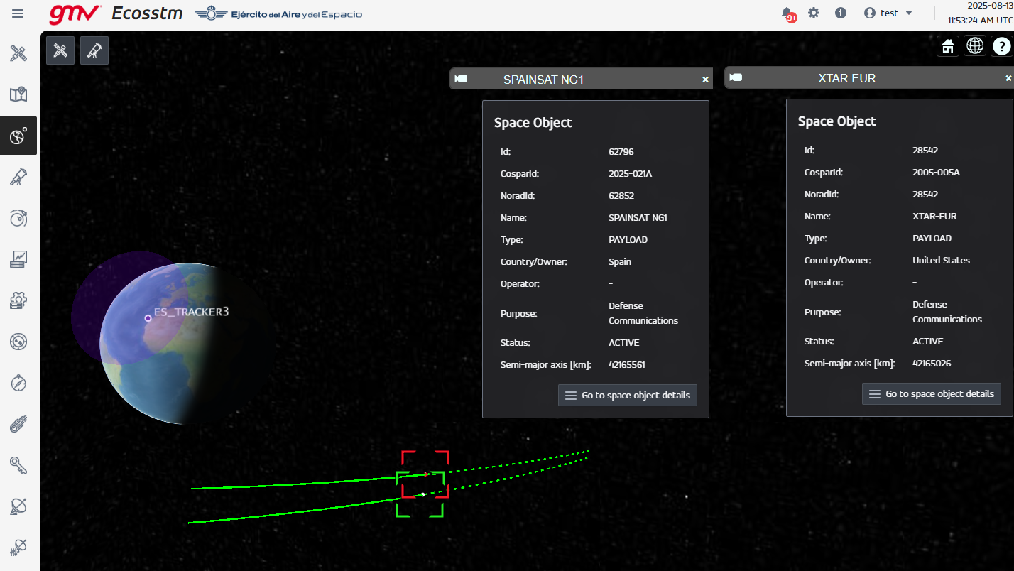Screen dimensions: 1014x571
Task: Reset the 3D view with the home button
Action: pyautogui.click(x=947, y=46)
